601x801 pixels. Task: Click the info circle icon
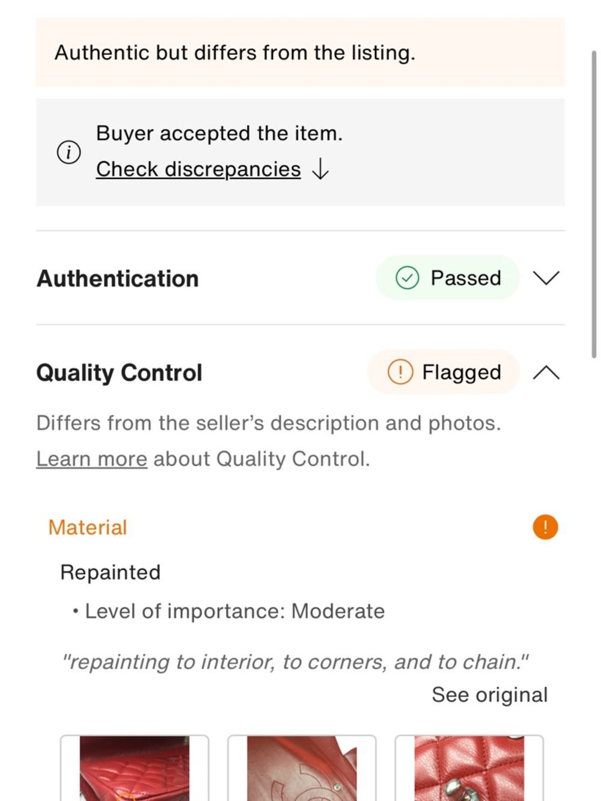click(69, 152)
